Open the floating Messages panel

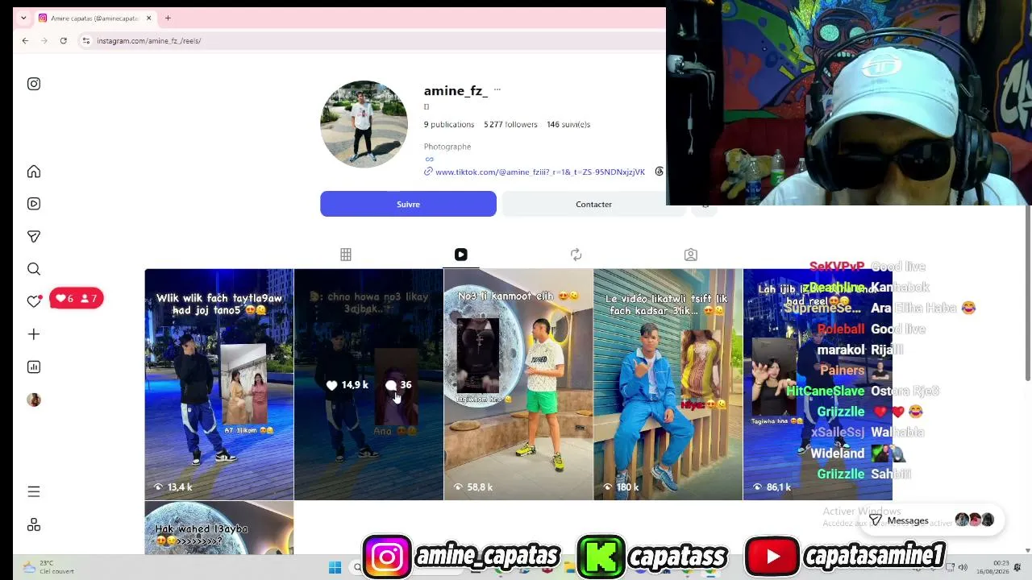pos(931,520)
